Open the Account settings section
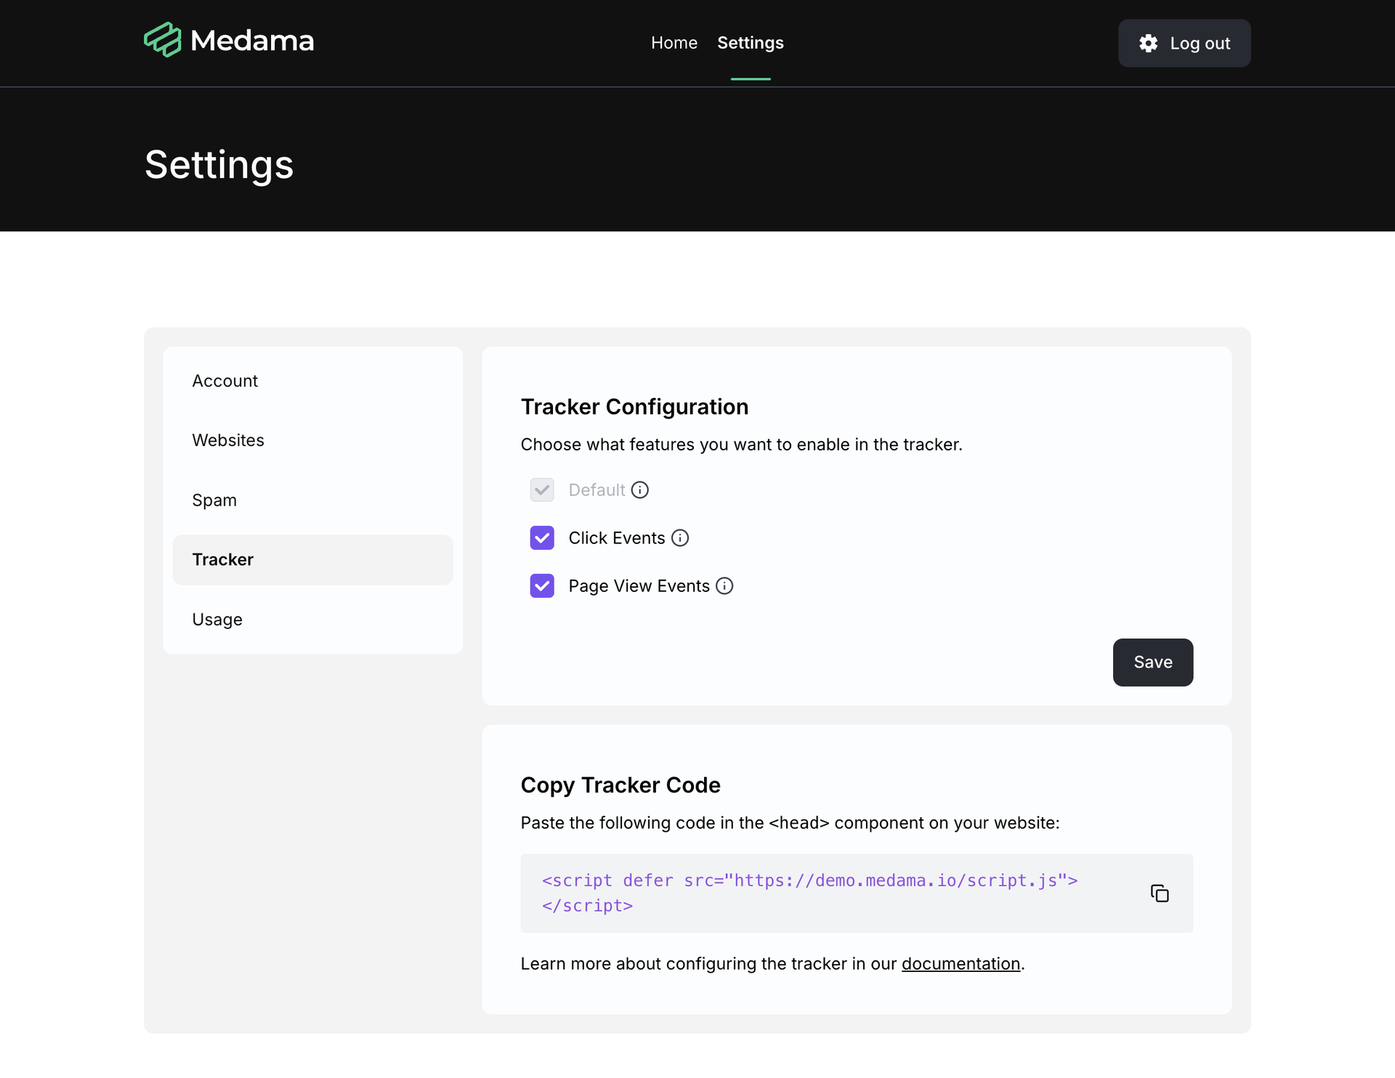 pos(313,381)
